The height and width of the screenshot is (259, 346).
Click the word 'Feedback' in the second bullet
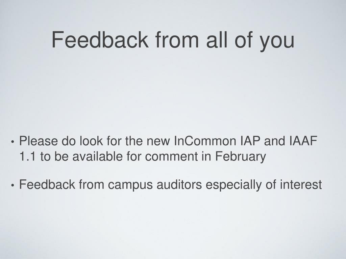47,184
